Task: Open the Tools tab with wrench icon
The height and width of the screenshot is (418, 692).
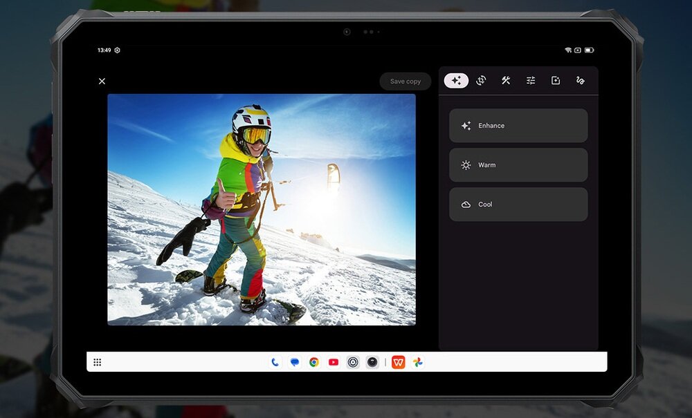Action: click(x=506, y=81)
